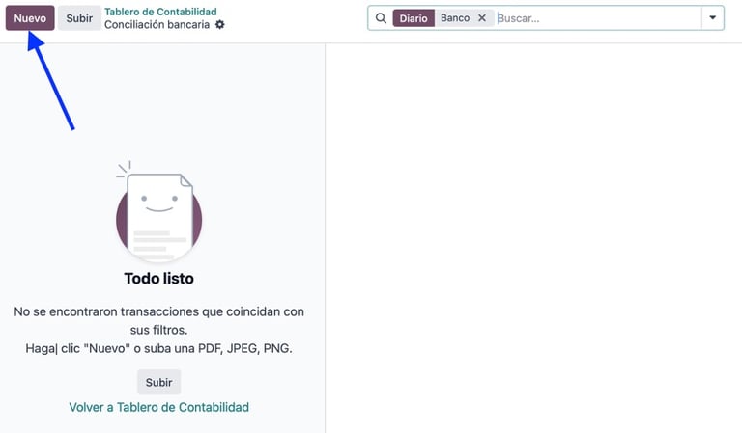Select the Diario filter tag
742x433 pixels.
point(414,18)
